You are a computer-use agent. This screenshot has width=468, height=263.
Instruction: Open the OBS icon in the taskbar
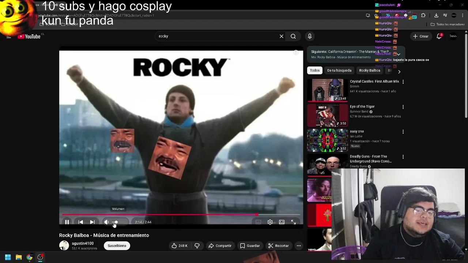(40, 257)
